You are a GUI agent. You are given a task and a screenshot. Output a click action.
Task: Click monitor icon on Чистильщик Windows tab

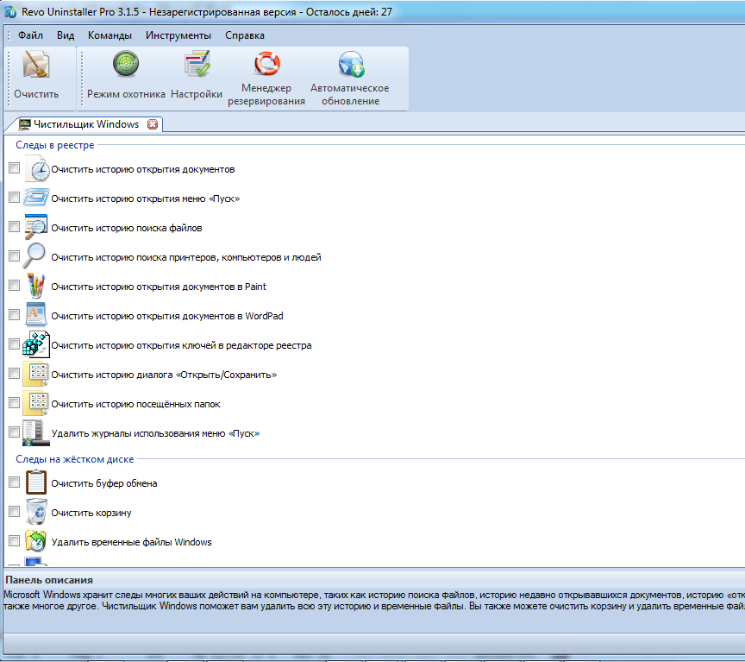(x=25, y=124)
